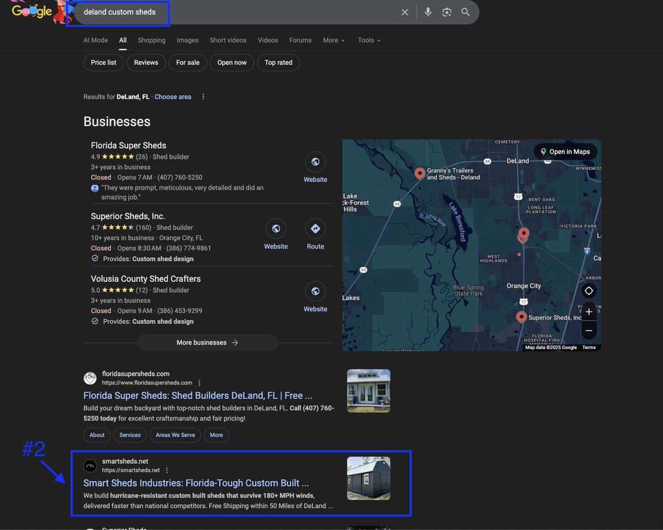Click Superior Sheds 'Provides: Custom shed design' text
Image resolution: width=663 pixels, height=530 pixels.
coord(148,259)
